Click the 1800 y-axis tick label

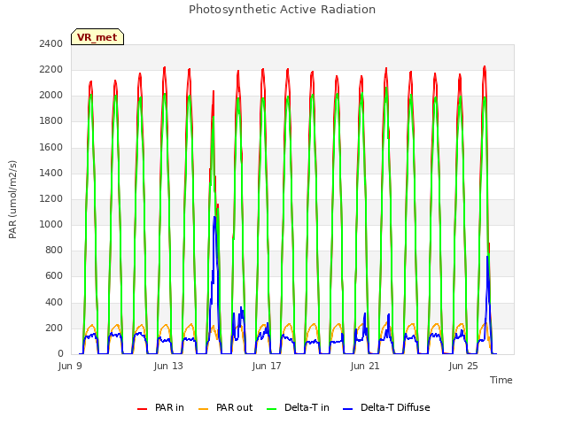pos(51,121)
